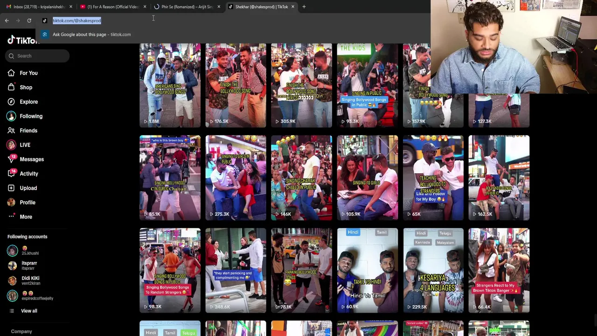Click the Following avatar icon

[11, 116]
